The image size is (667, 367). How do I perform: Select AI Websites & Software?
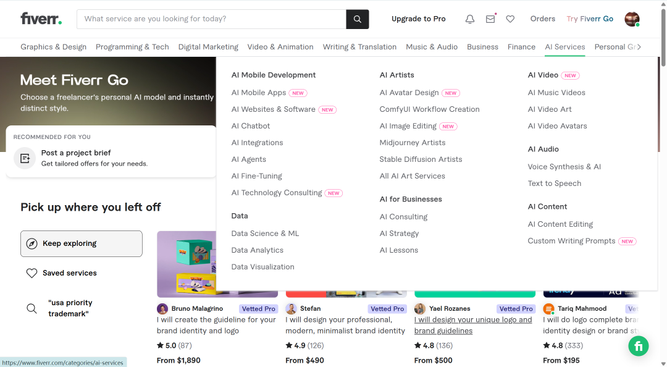click(274, 109)
